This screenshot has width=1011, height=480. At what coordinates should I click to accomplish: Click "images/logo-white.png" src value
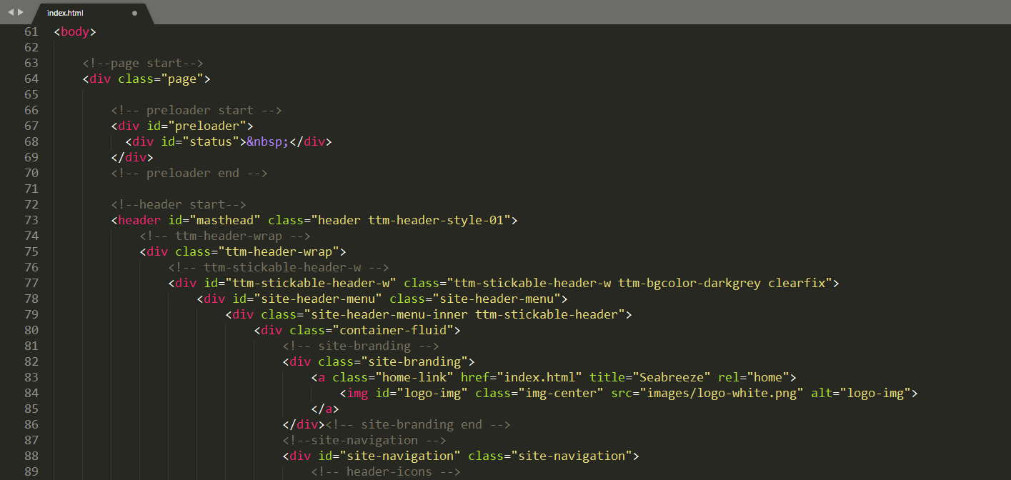tap(722, 393)
